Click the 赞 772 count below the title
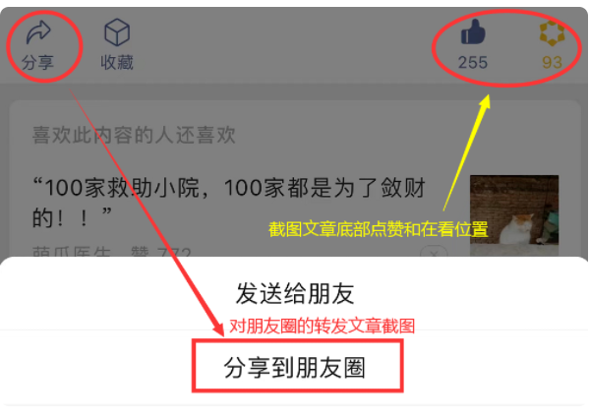 pos(161,252)
